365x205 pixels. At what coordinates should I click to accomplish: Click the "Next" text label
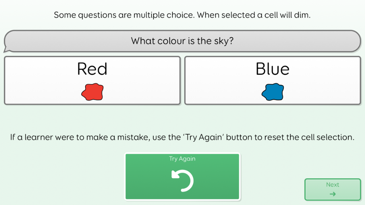tap(333, 185)
